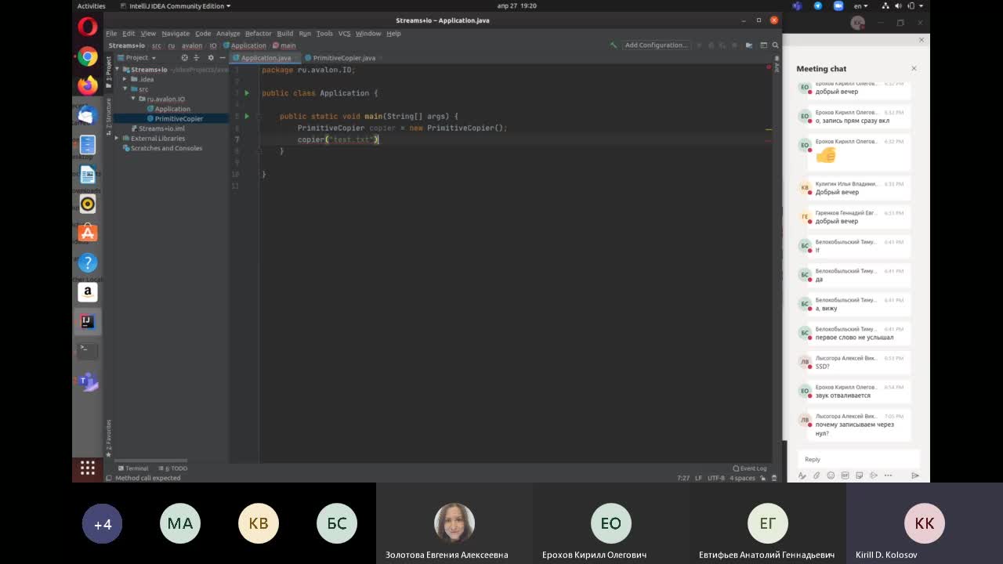Toggle the 1: Project side tab
The height and width of the screenshot is (564, 1003).
[109, 71]
